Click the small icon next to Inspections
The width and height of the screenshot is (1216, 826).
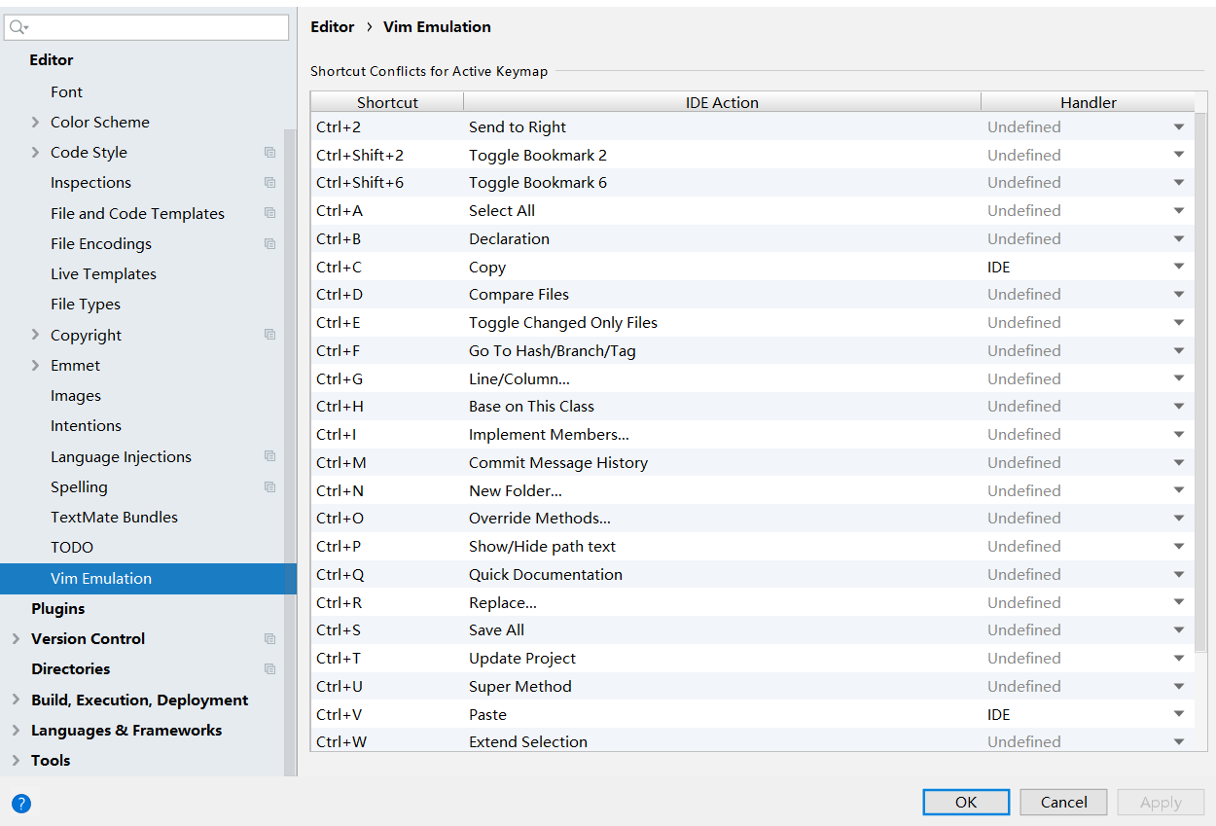tap(269, 182)
